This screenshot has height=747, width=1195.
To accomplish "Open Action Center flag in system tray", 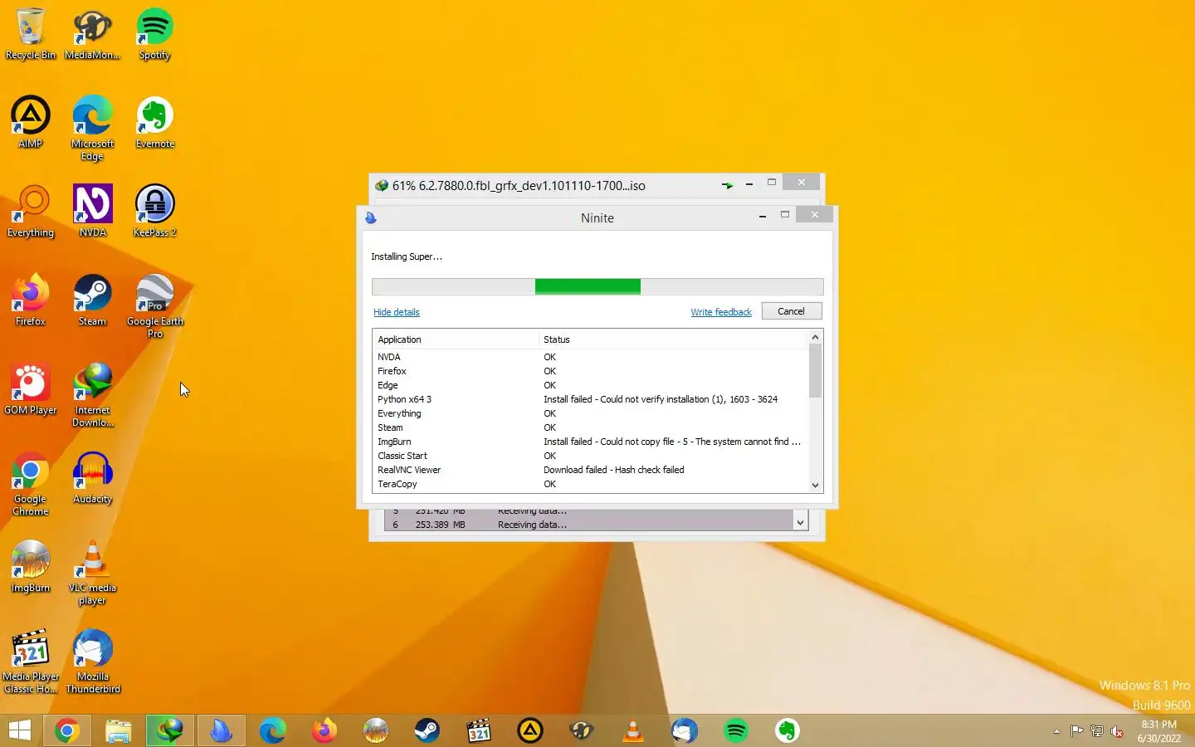I will [1076, 731].
